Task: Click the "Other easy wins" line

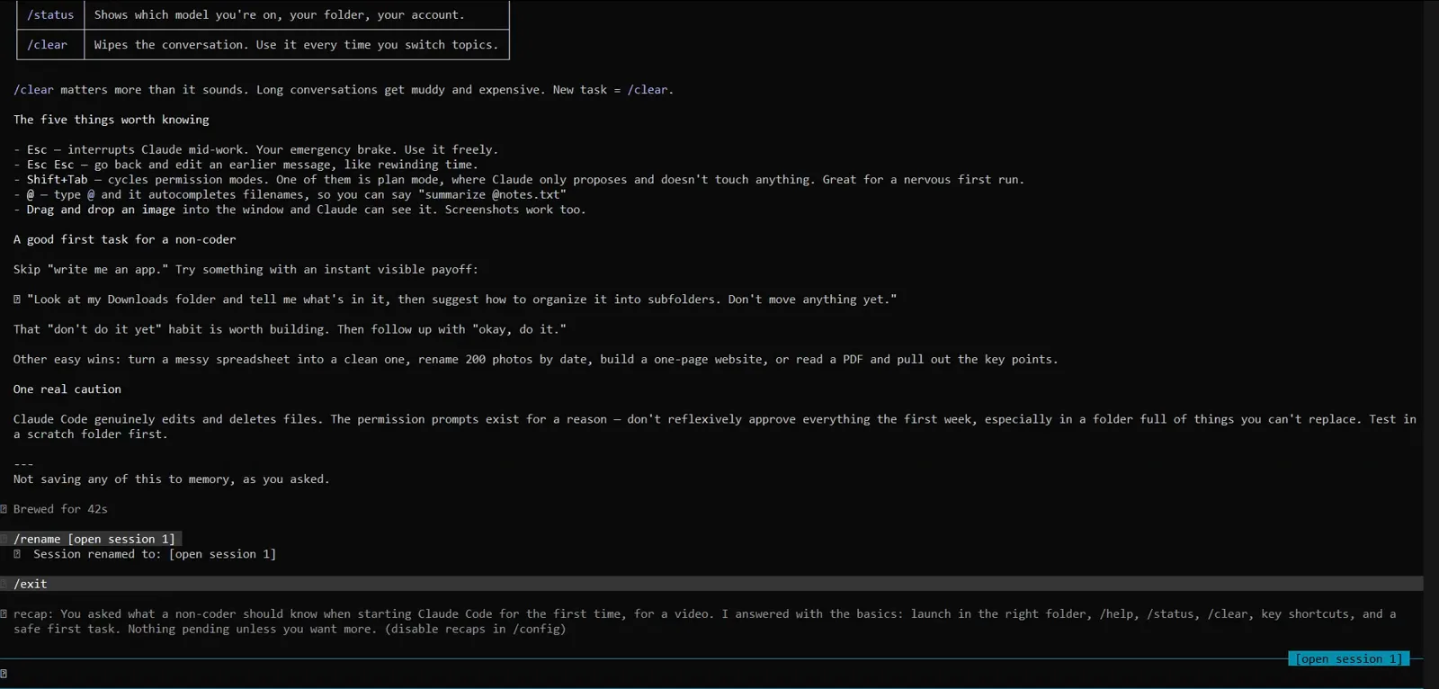Action: (536, 360)
